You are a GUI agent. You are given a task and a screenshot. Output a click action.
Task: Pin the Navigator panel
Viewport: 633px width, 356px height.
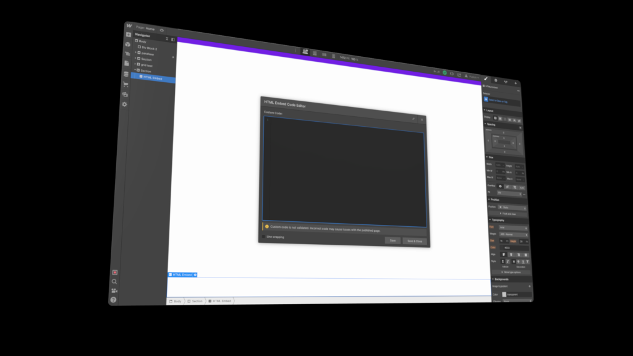pyautogui.click(x=173, y=40)
